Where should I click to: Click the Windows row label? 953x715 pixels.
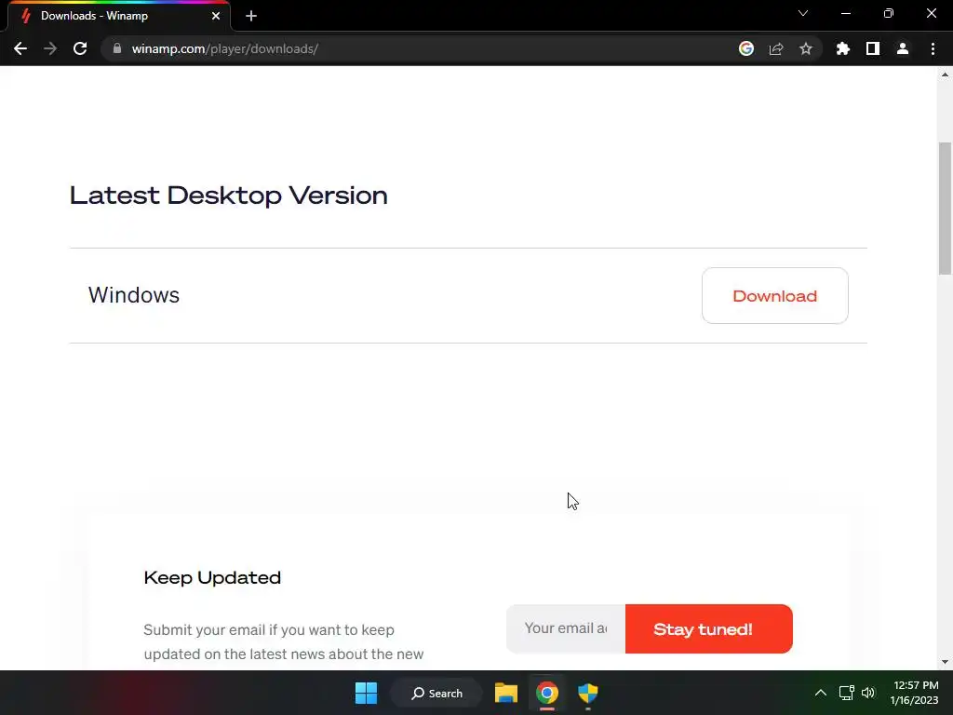point(134,295)
